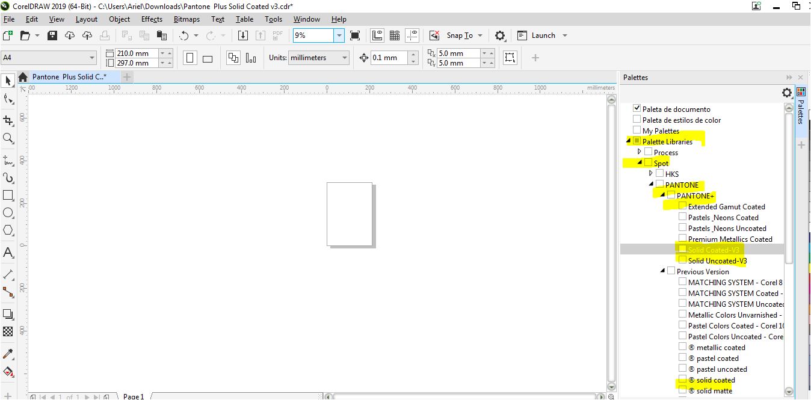The image size is (811, 400).
Task: Tick the Solid Coated-V3 checkbox
Action: pos(683,250)
